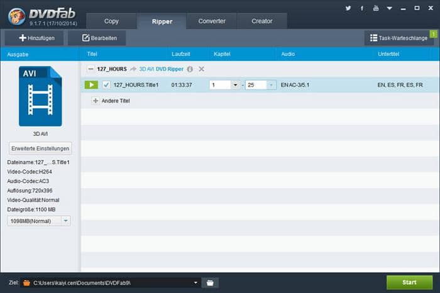Image resolution: width=440 pixels, height=293 pixels.
Task: Open the 1098MB(Normal) size dropdown
Action: click(x=65, y=221)
